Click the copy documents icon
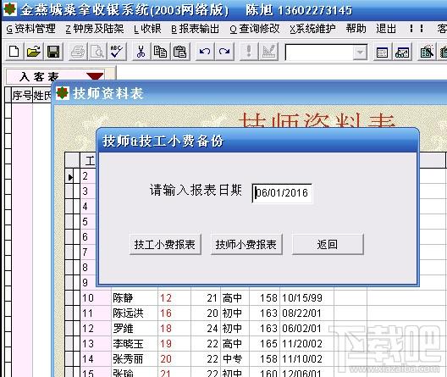The width and height of the screenshot is (447, 377). pos(161,52)
